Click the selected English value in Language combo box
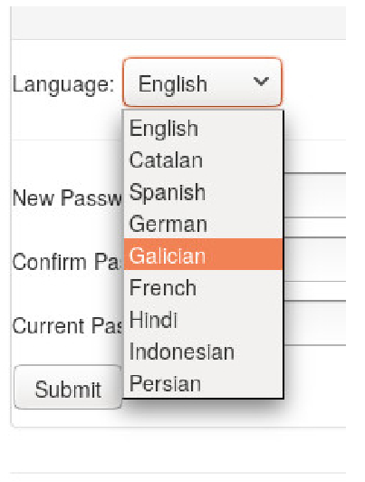 point(173,83)
